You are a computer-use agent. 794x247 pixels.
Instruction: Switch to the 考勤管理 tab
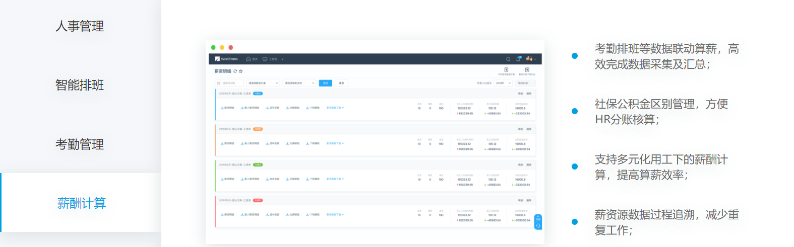tap(80, 144)
